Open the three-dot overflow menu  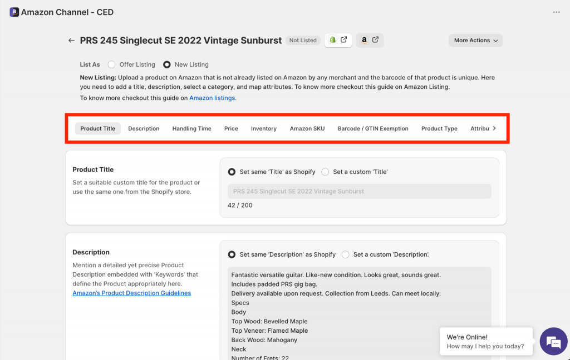556,12
